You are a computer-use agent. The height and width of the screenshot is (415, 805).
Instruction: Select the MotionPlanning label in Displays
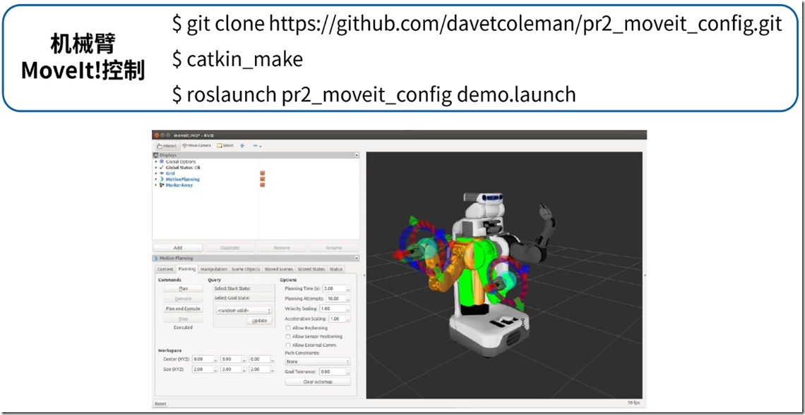(x=182, y=180)
